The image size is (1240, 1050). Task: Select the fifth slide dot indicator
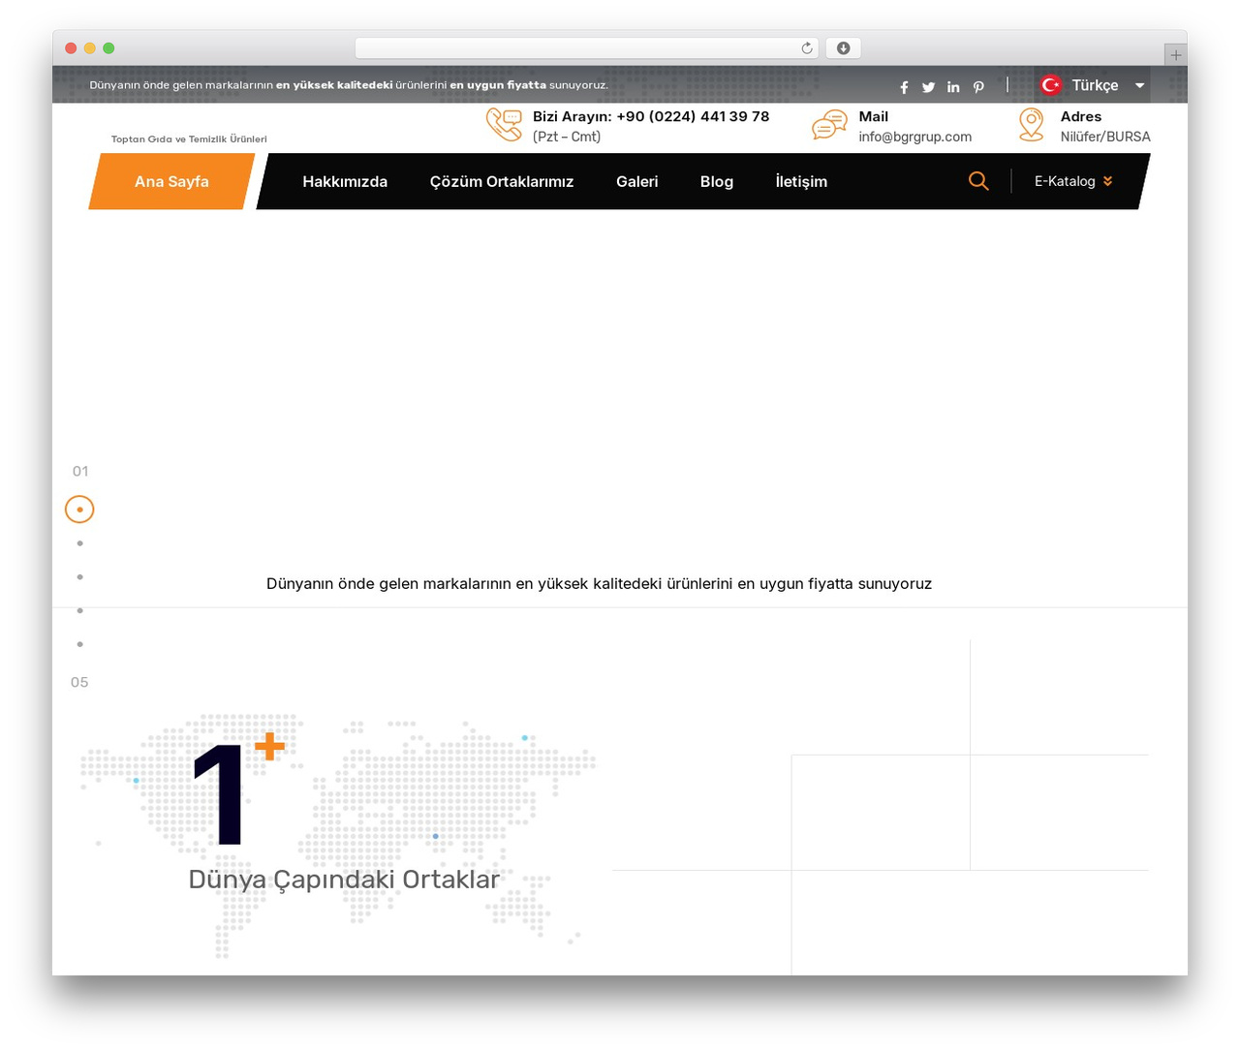click(x=79, y=644)
